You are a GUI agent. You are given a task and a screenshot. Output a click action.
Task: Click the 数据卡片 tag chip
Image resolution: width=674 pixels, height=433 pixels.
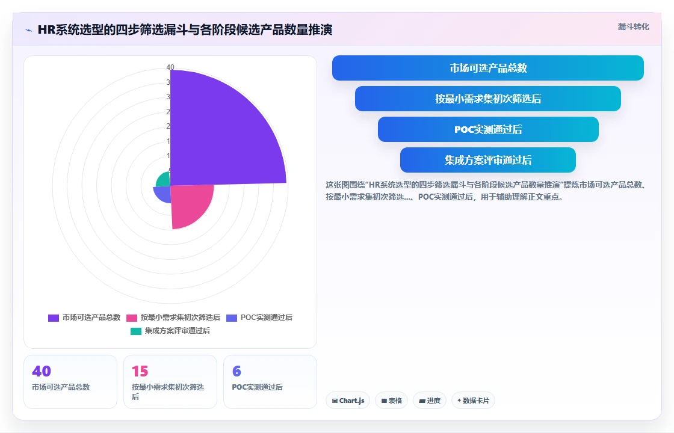point(473,401)
